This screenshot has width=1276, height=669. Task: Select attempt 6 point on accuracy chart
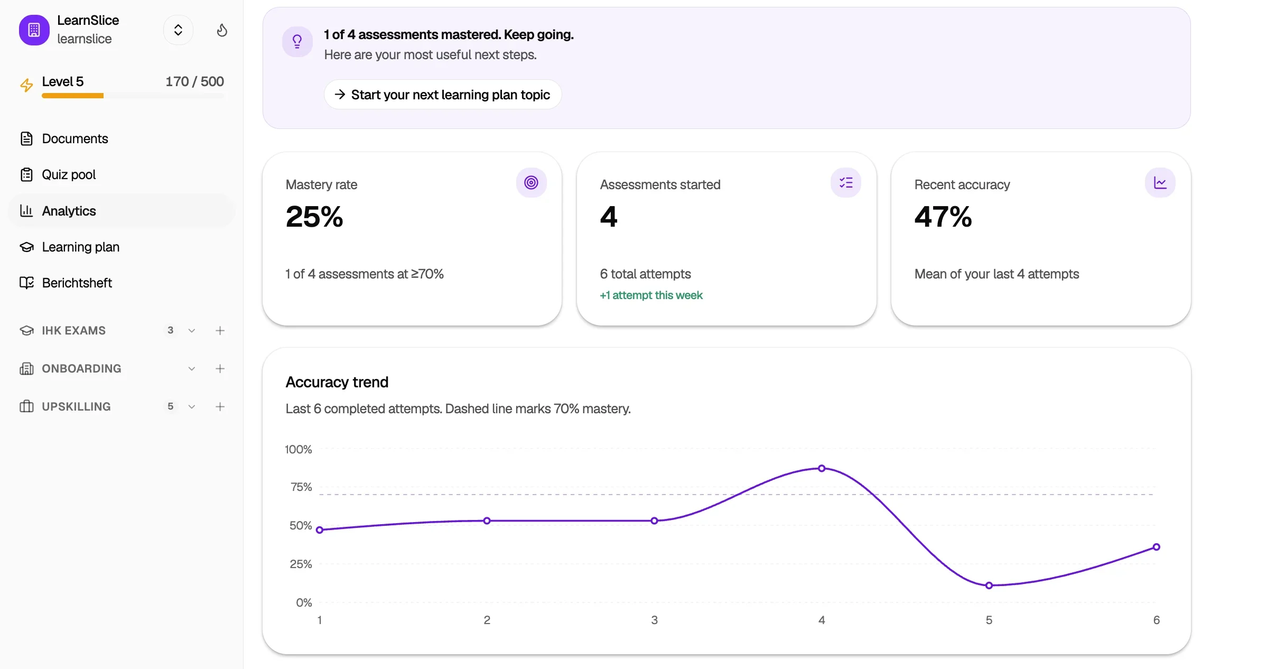(x=1157, y=547)
